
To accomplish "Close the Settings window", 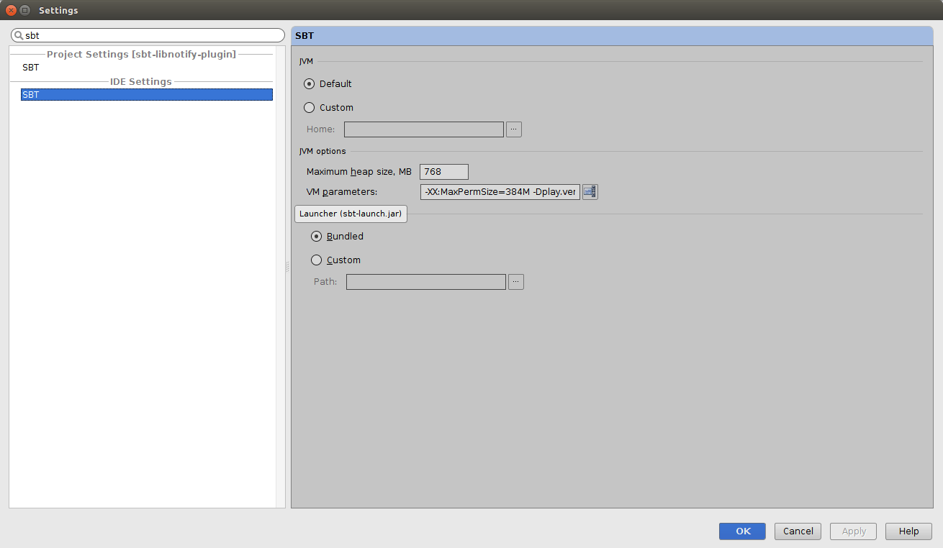I will [x=12, y=10].
